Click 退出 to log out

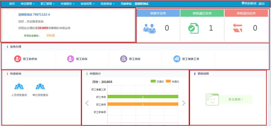coord(262,4)
